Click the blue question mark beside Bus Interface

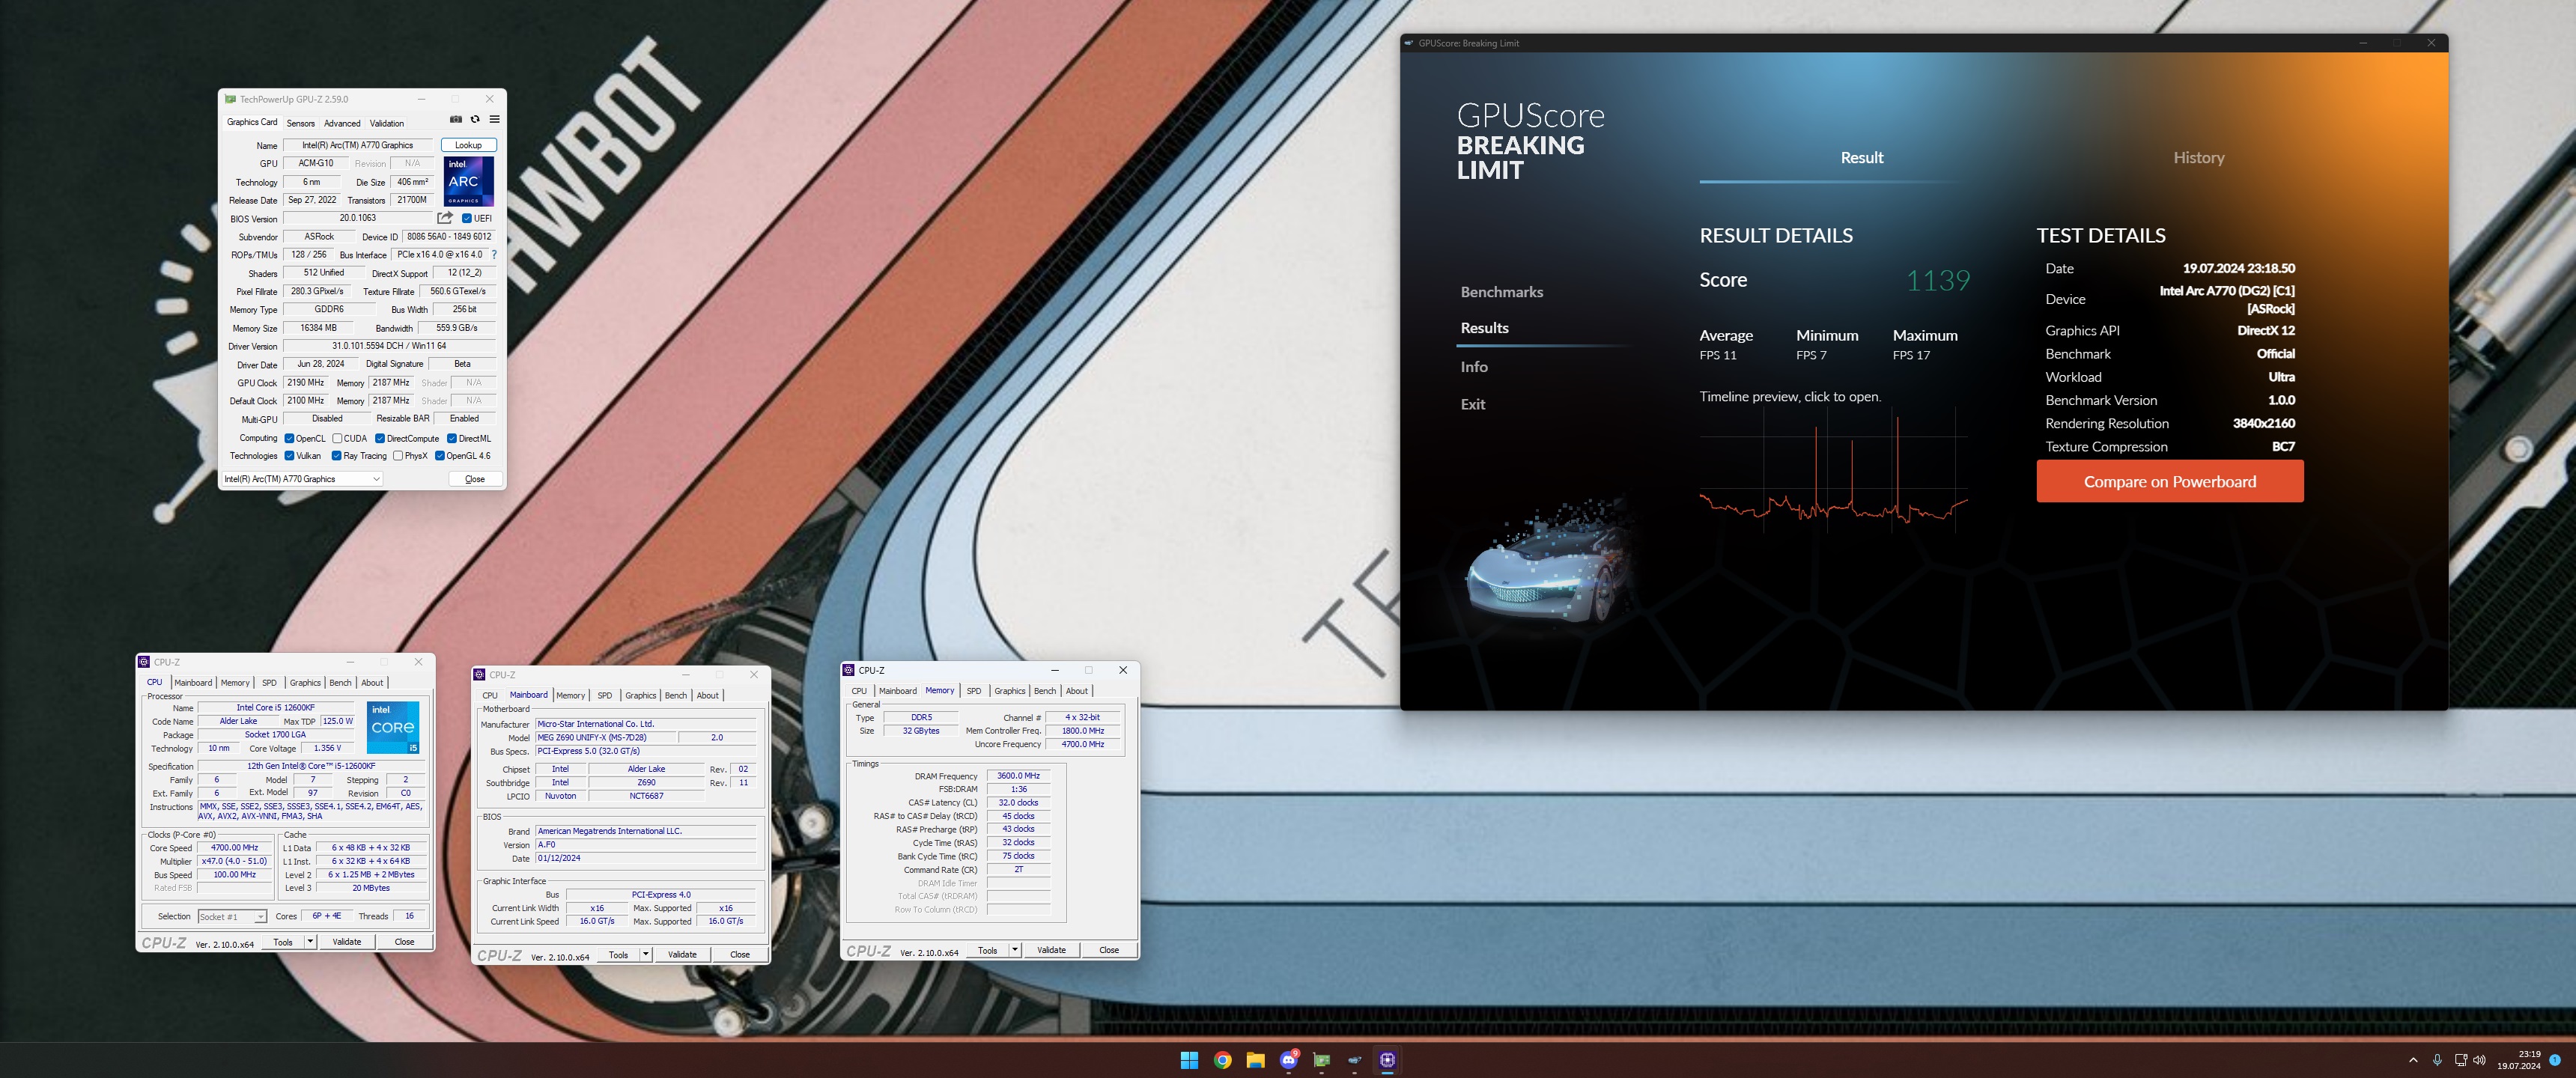point(494,255)
